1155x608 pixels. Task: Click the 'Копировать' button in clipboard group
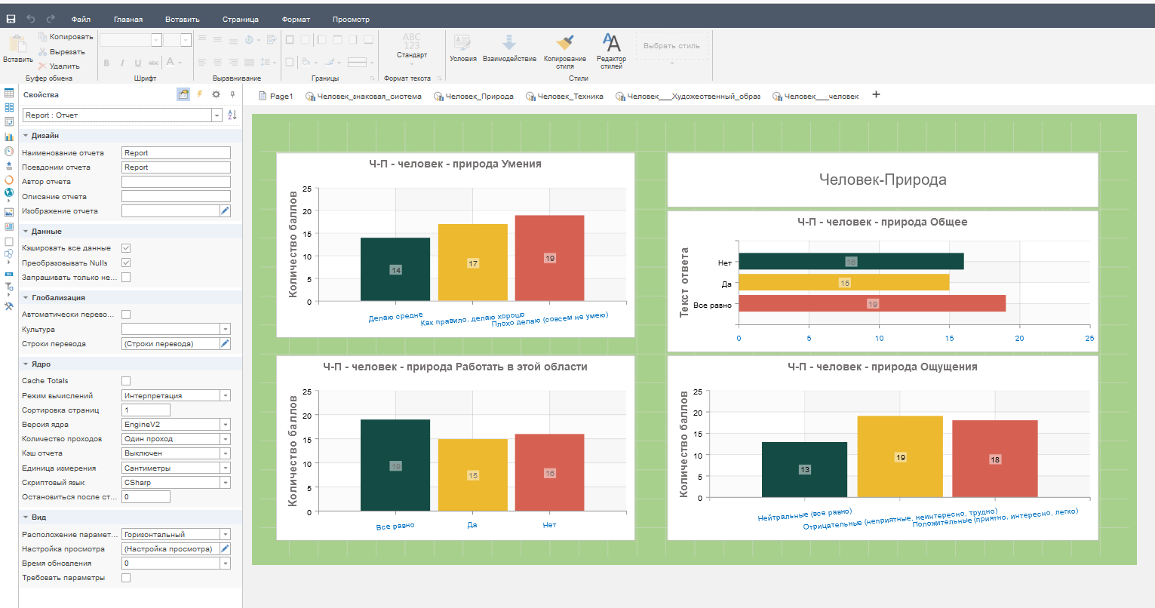[71, 37]
